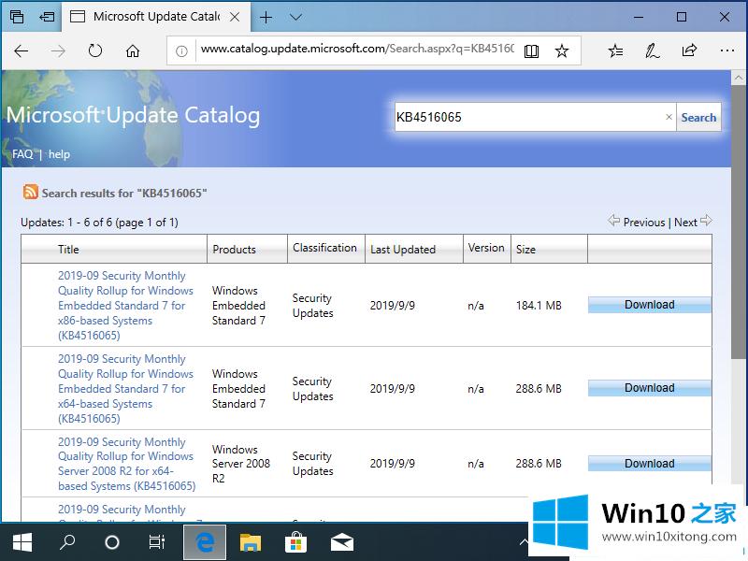The width and height of the screenshot is (748, 561).
Task: Click the RSS feed icon
Action: point(31,192)
